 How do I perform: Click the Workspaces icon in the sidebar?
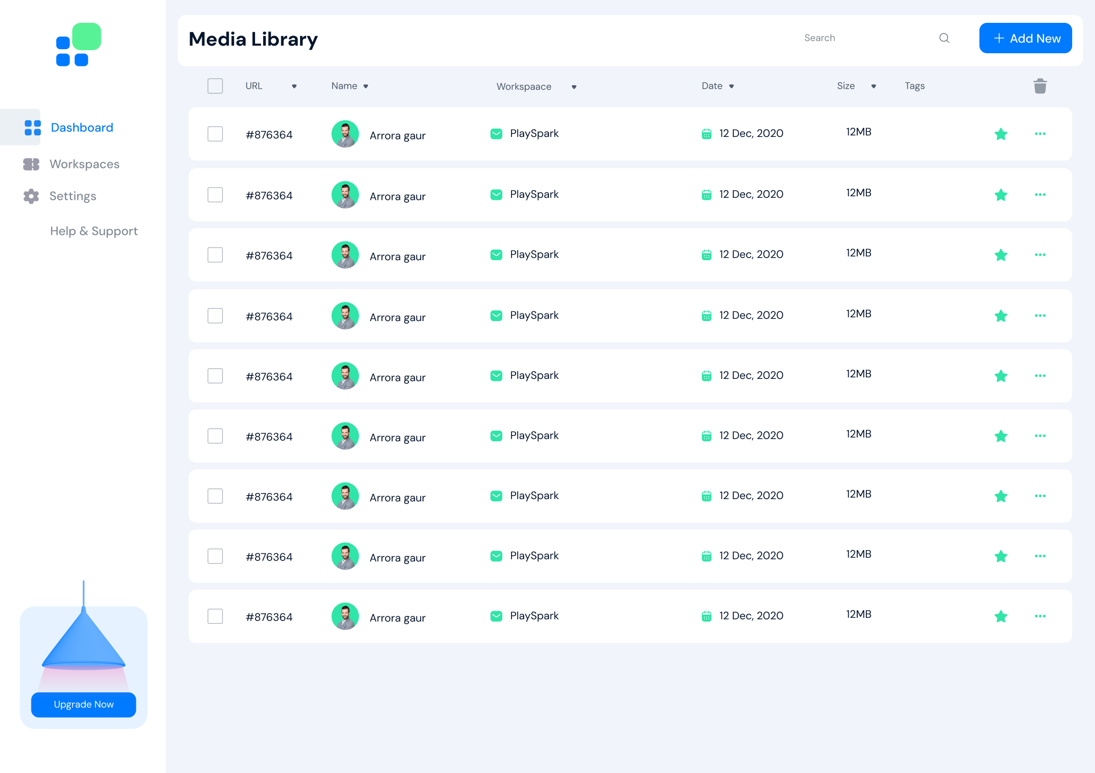click(x=31, y=164)
